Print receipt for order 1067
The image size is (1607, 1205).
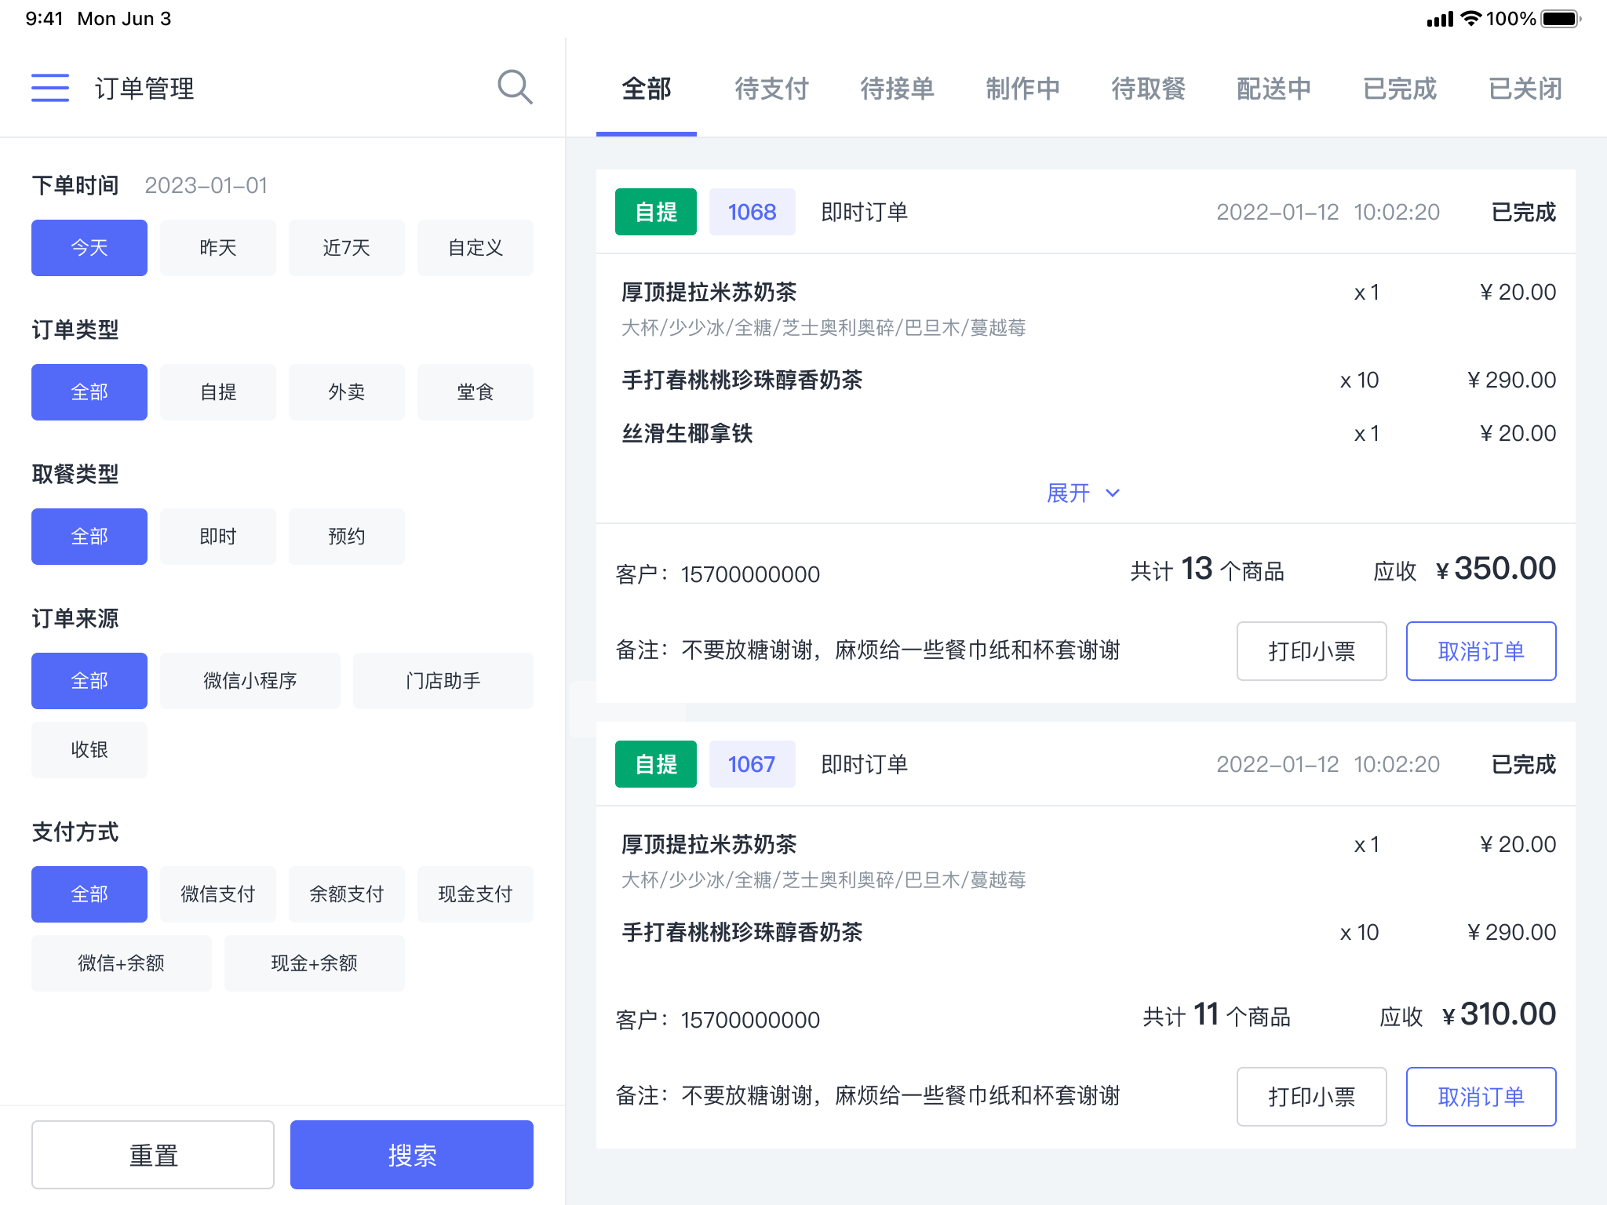coord(1312,1097)
